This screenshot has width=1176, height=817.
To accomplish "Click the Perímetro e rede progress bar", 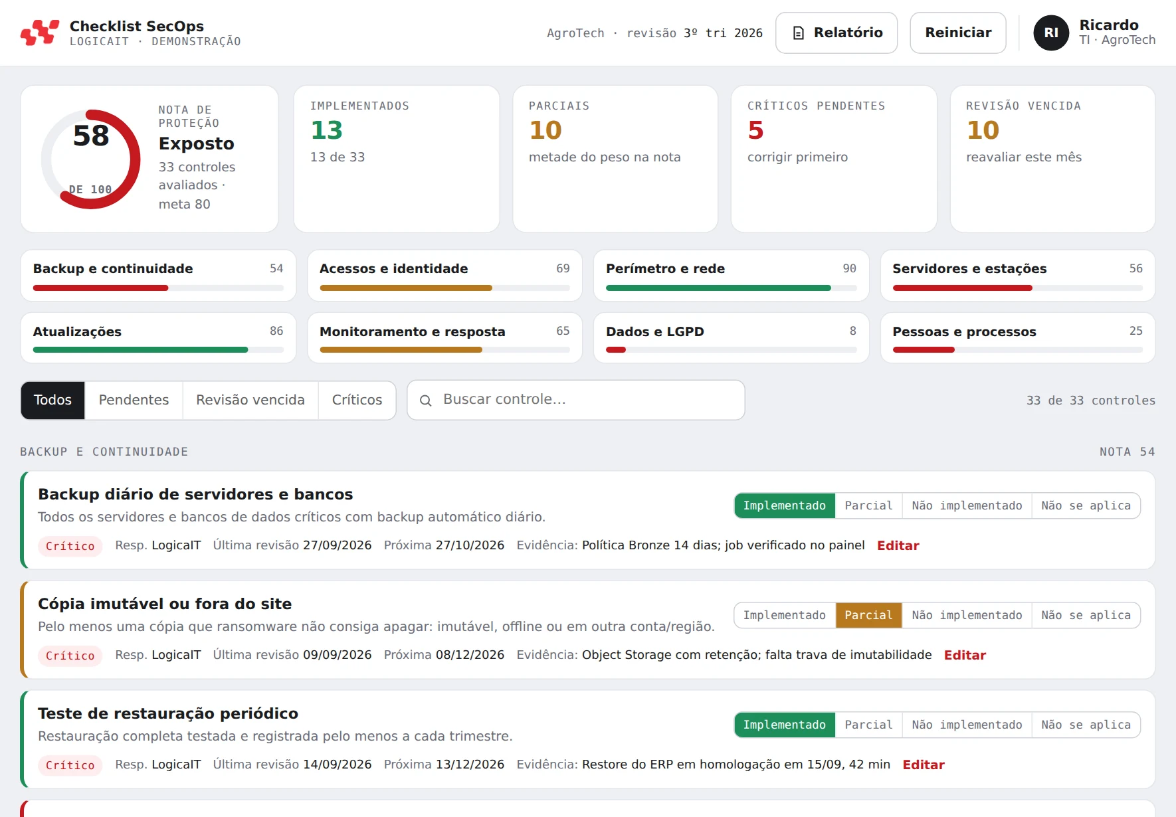I will pyautogui.click(x=731, y=288).
